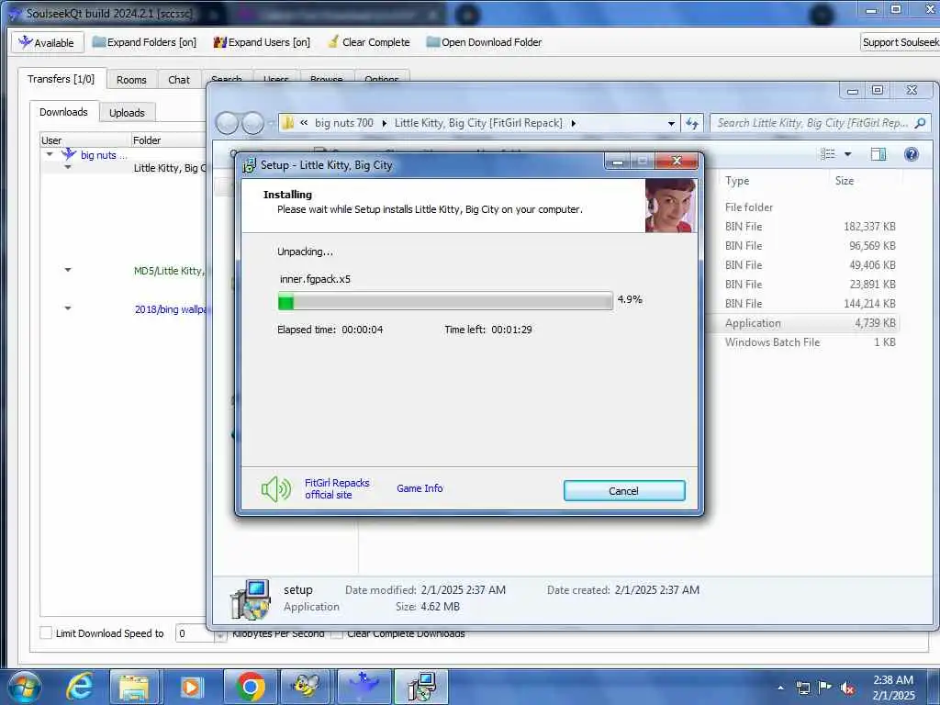
Task: Click Little Kitty, Big City [FitGirl Repack] breadcrumb
Action: pyautogui.click(x=478, y=123)
